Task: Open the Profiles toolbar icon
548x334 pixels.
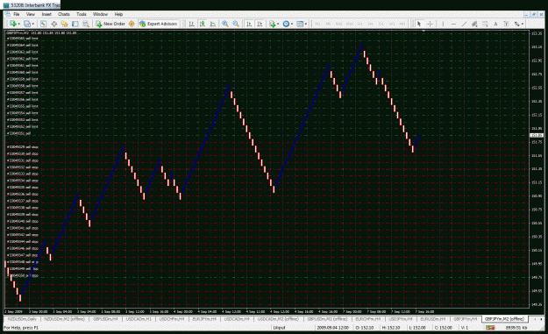Action: (x=27, y=24)
